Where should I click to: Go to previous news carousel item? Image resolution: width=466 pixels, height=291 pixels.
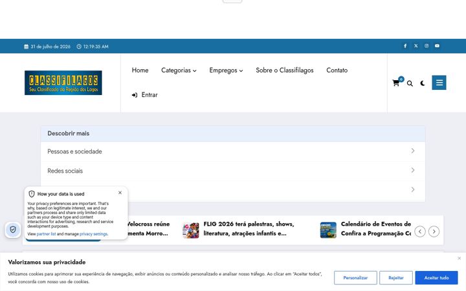[x=420, y=232]
